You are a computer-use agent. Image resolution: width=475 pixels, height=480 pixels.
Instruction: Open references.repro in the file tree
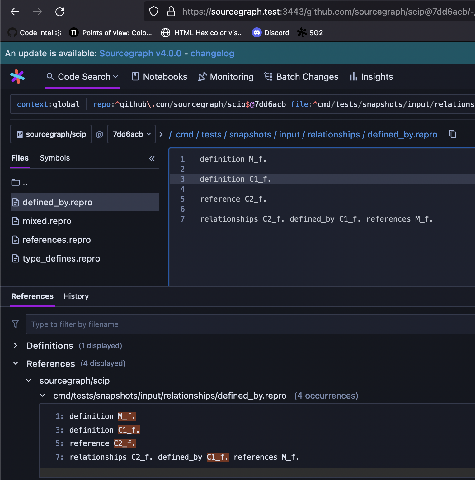click(51, 240)
